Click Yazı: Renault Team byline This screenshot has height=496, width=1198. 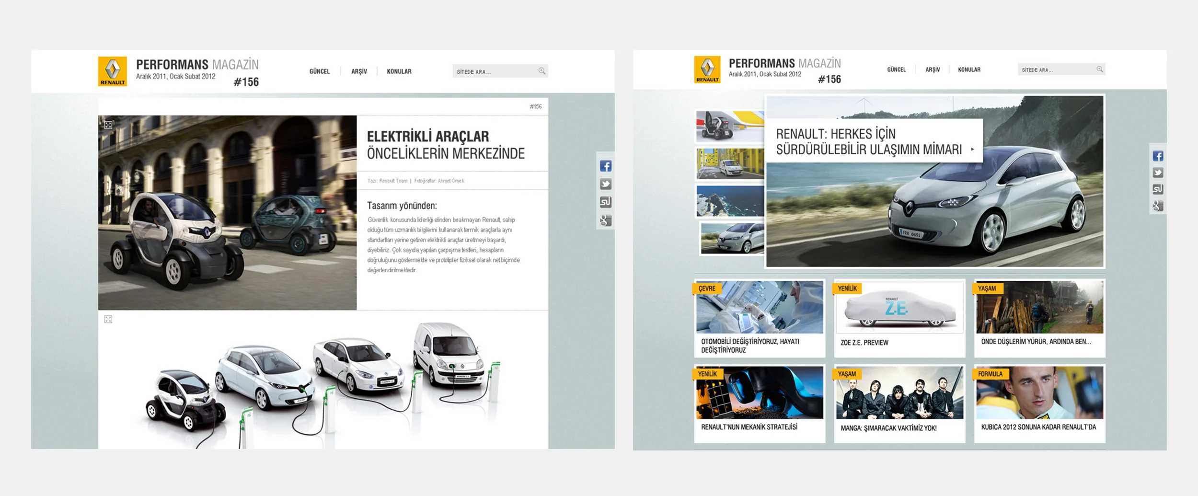(x=387, y=181)
